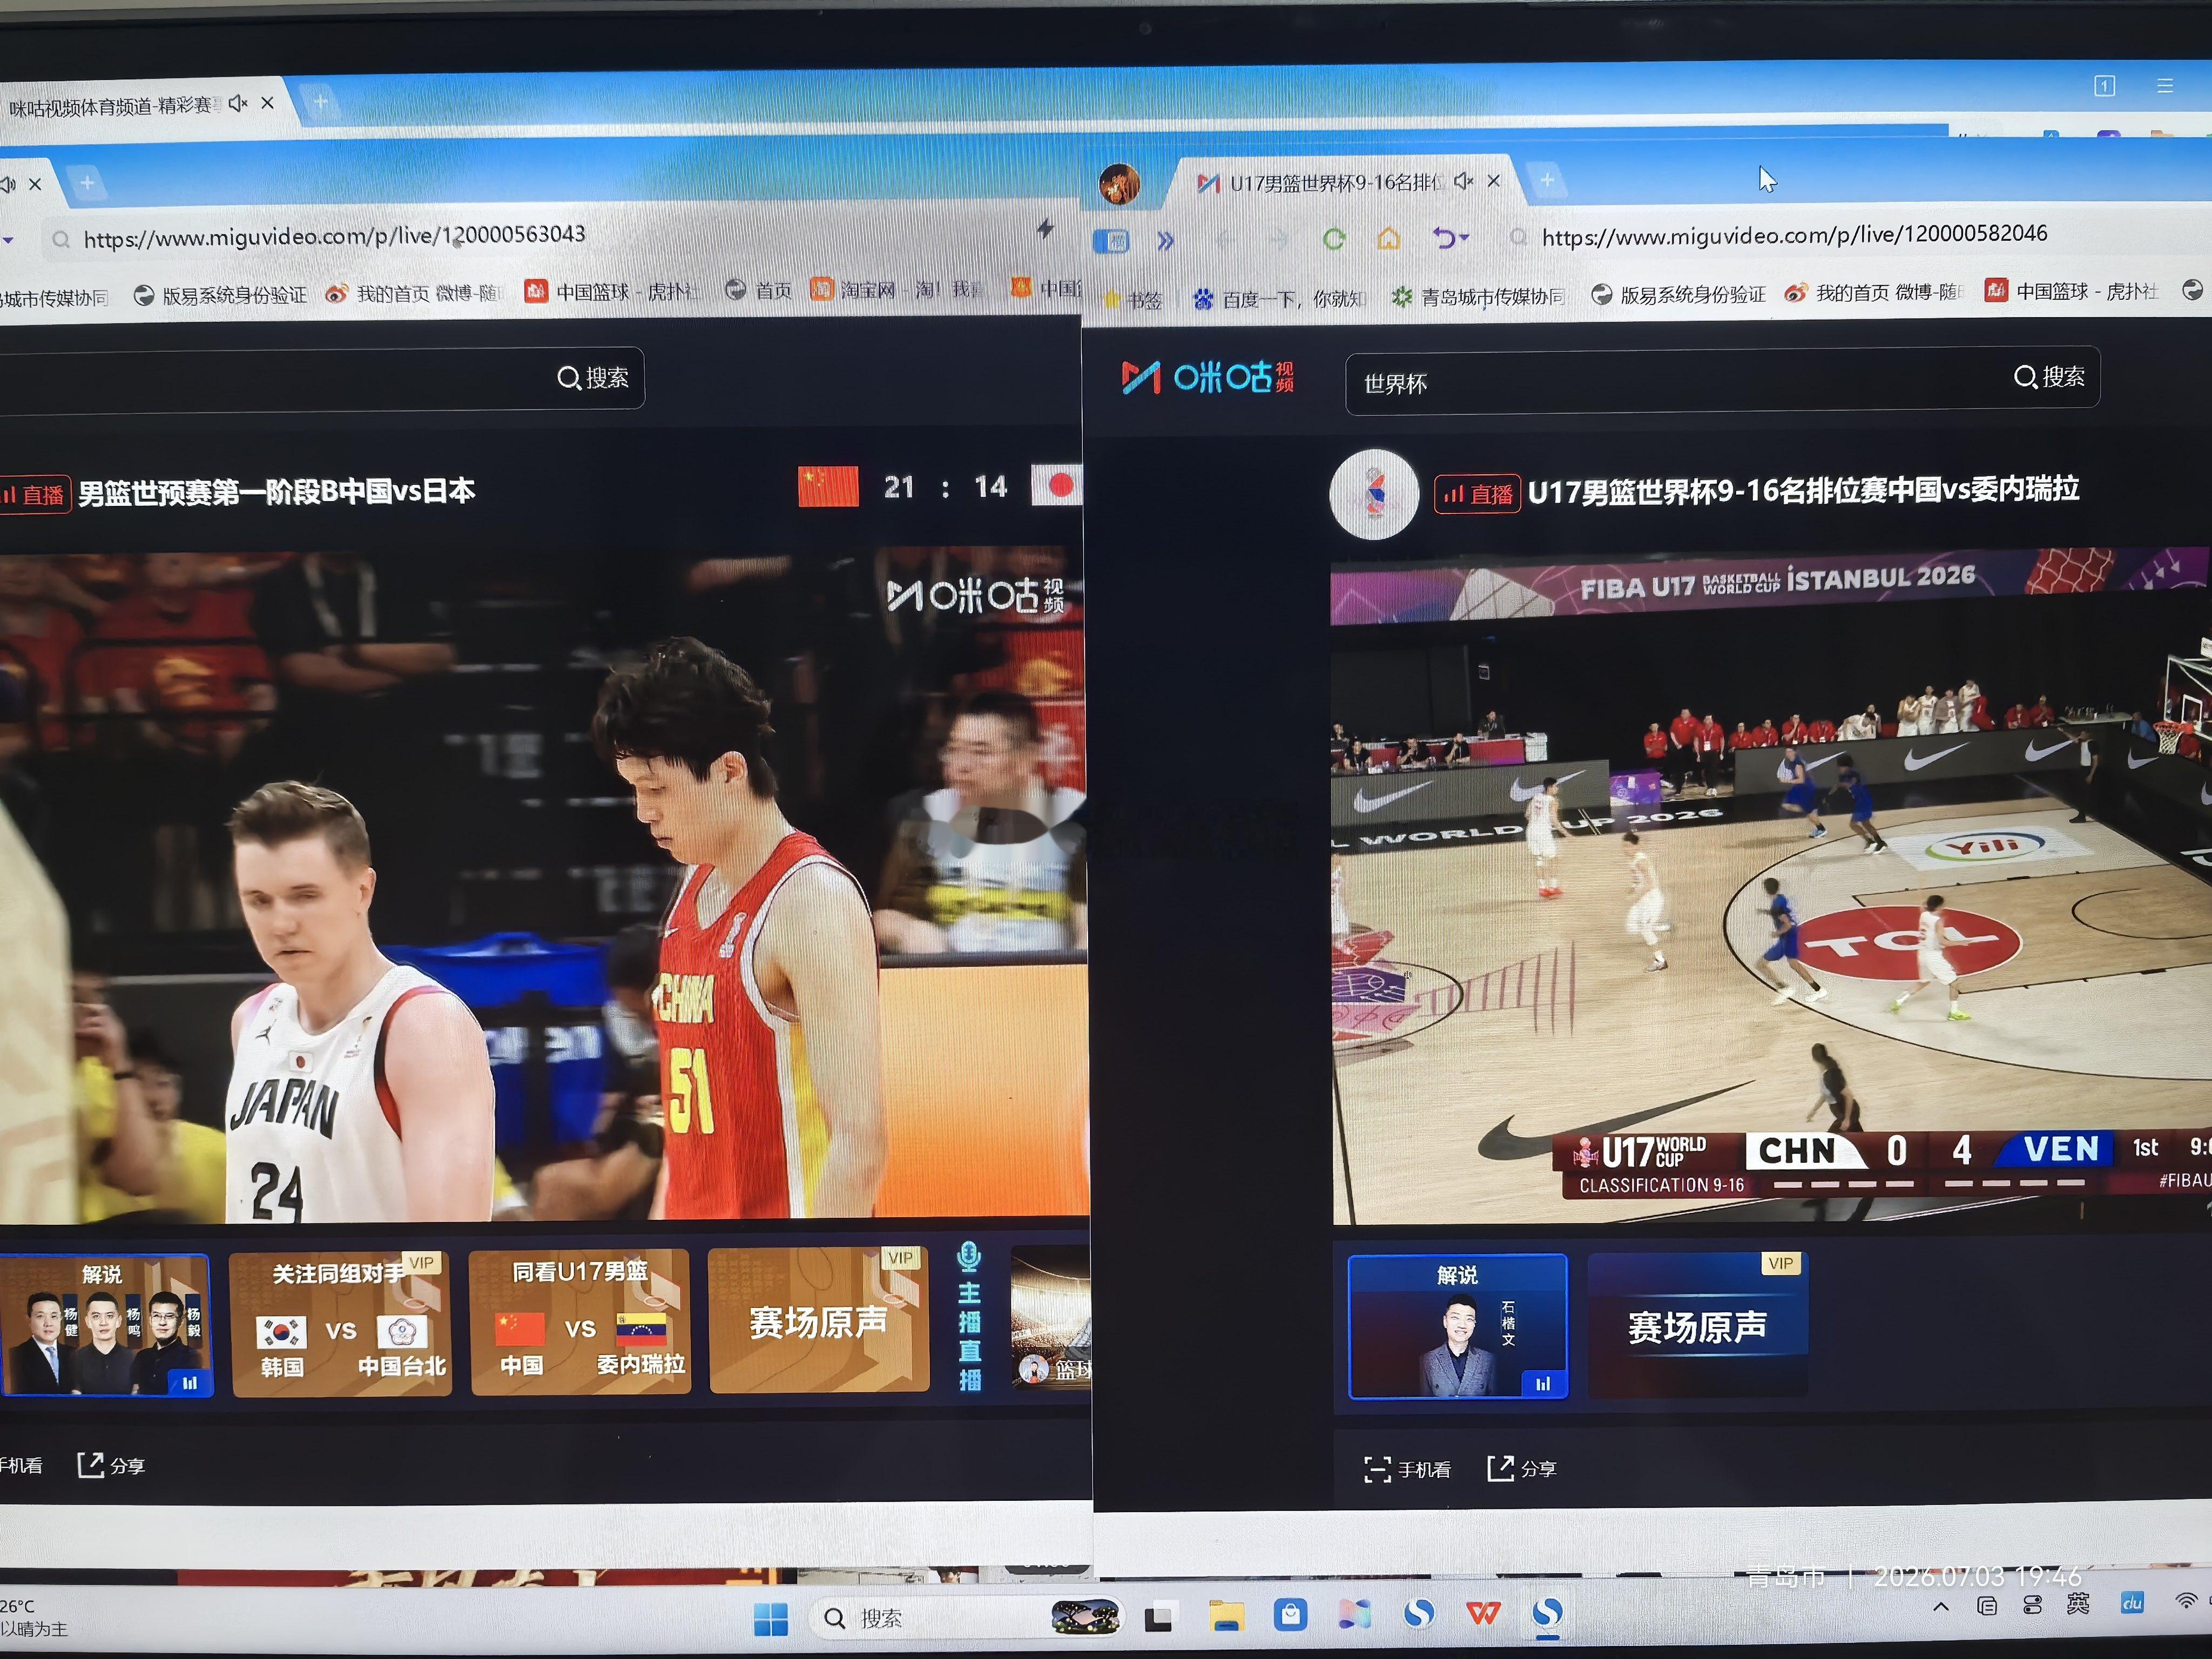The image size is (2212, 1659).
Task: Open the FIBA U17 tournament round logo
Action: (1374, 494)
